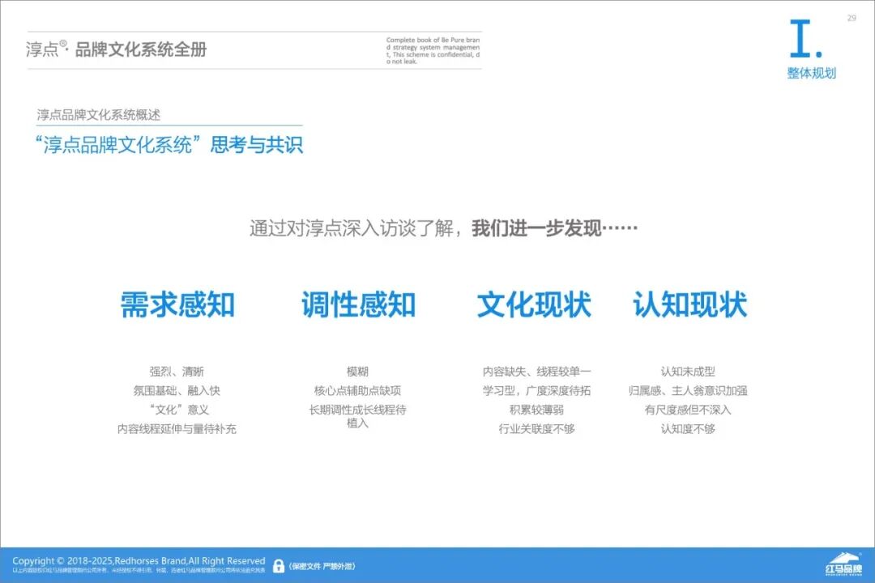Click the line 长期调性成长线程待植入
This screenshot has width=875, height=583.
[358, 416]
